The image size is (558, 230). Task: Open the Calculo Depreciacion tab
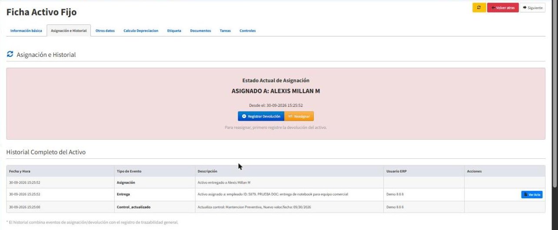point(141,31)
